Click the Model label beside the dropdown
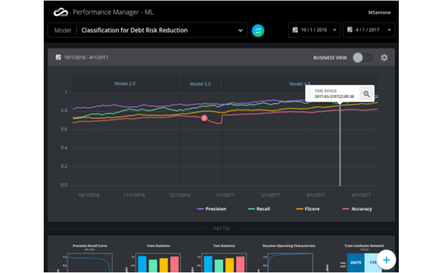 [62, 30]
